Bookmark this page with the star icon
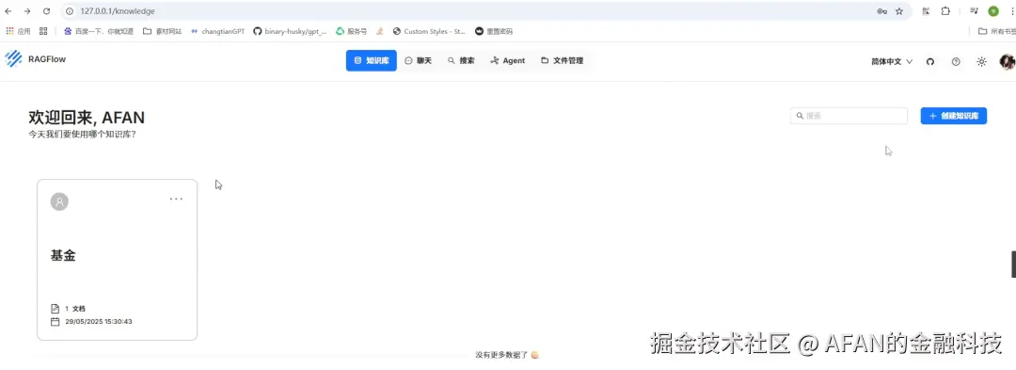The height and width of the screenshot is (370, 1016). (899, 11)
